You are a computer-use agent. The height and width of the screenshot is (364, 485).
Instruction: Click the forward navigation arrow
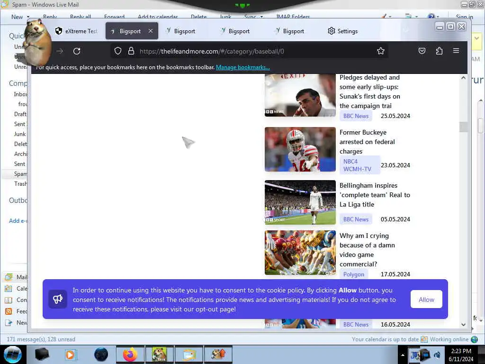(x=60, y=51)
